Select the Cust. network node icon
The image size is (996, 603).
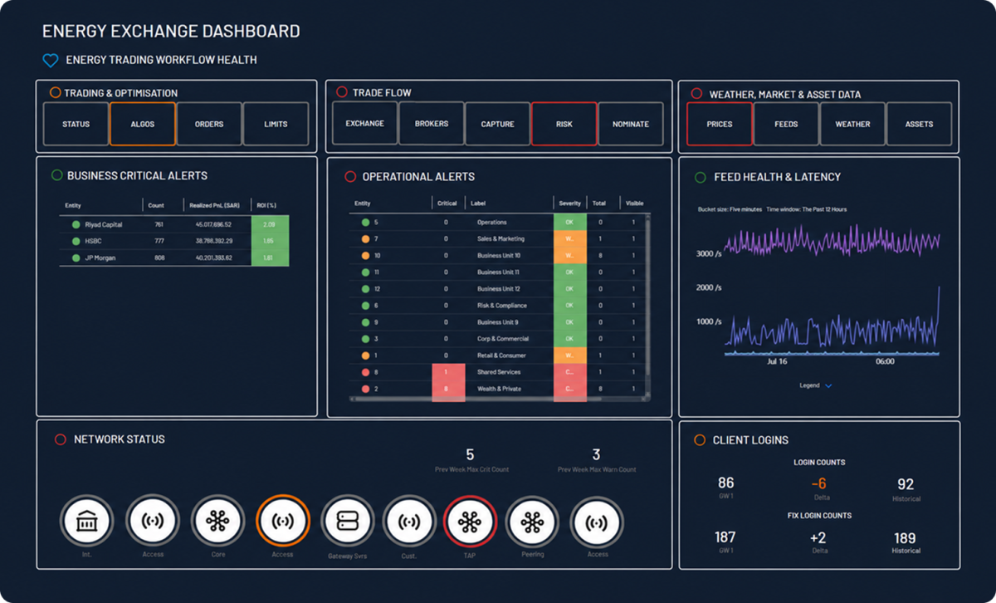[408, 522]
